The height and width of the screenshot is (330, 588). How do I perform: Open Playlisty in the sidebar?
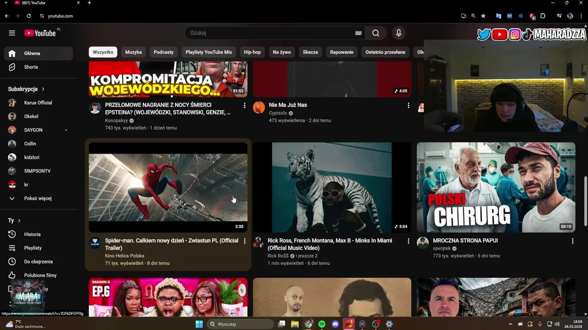(x=39, y=248)
